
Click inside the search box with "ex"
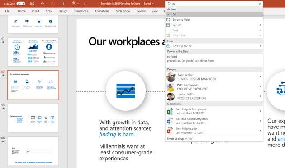point(214,4)
